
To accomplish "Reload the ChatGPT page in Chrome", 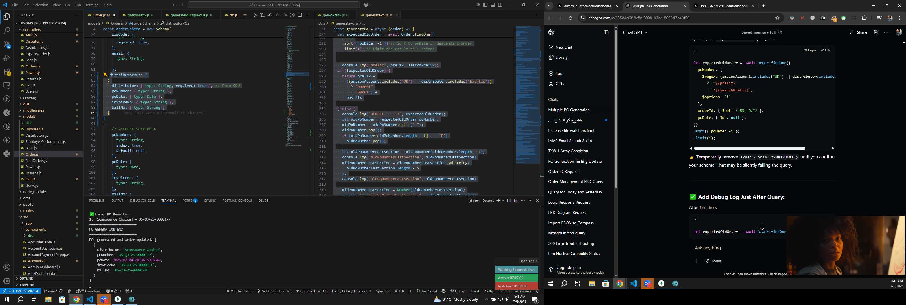I will coord(570,18).
